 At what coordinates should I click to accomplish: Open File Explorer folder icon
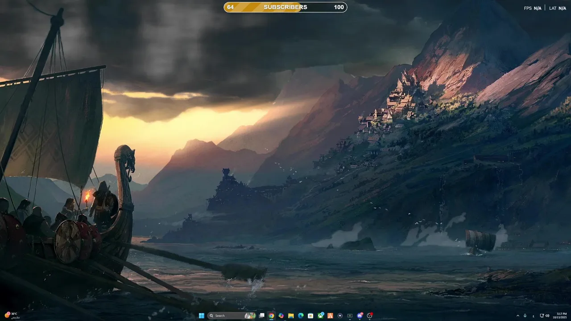(291, 316)
